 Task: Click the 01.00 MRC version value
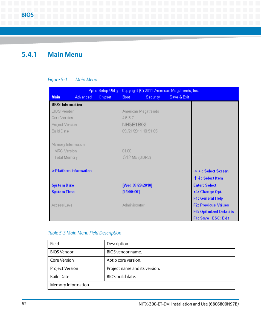[127, 151]
